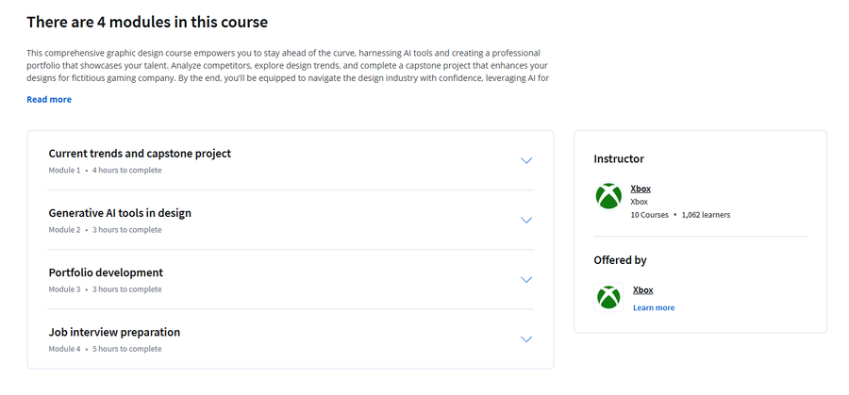Expand the Portfolio development chevron
Image resolution: width=849 pixels, height=395 pixels.
click(x=526, y=280)
